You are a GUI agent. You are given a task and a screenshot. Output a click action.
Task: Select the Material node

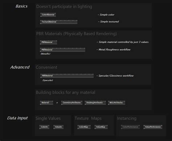tap(46, 103)
